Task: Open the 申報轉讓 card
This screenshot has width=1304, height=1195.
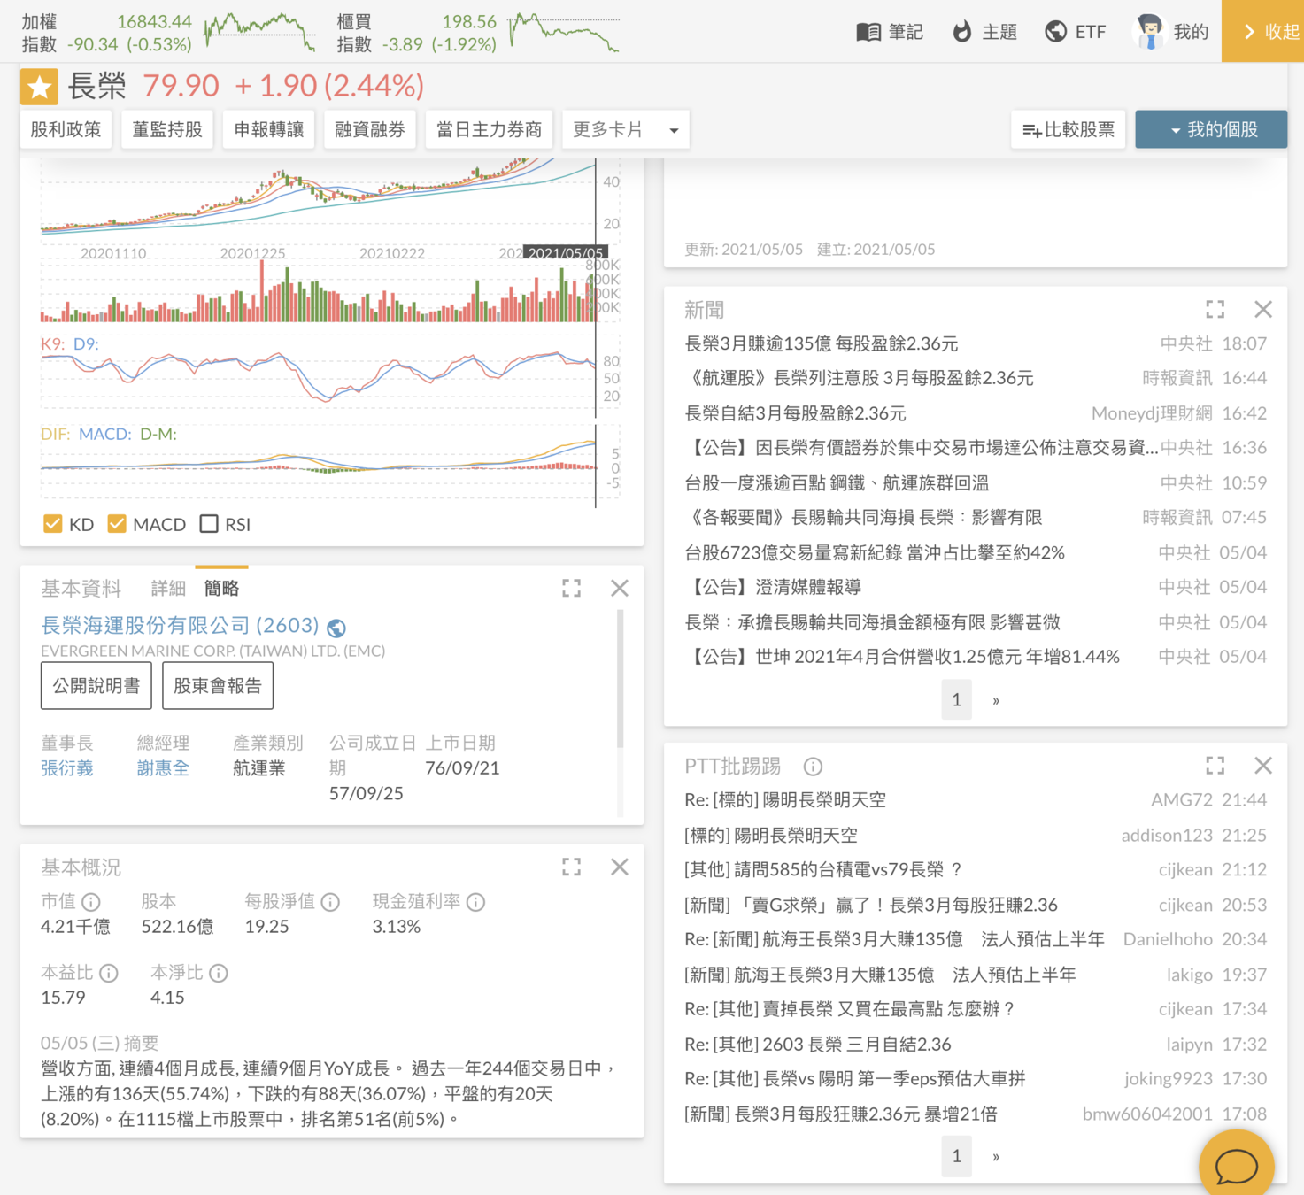Action: (x=268, y=130)
